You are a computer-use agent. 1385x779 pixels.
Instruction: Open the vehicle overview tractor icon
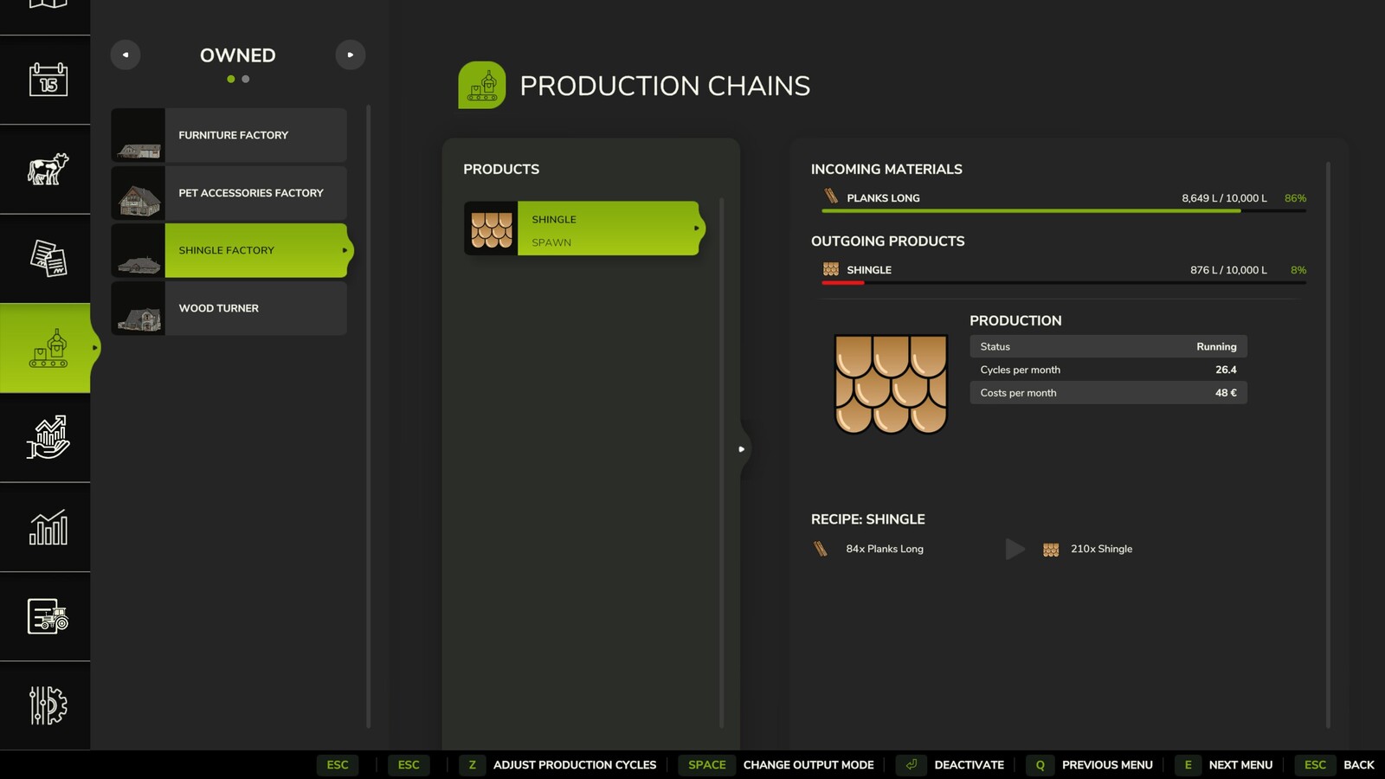pyautogui.click(x=48, y=616)
